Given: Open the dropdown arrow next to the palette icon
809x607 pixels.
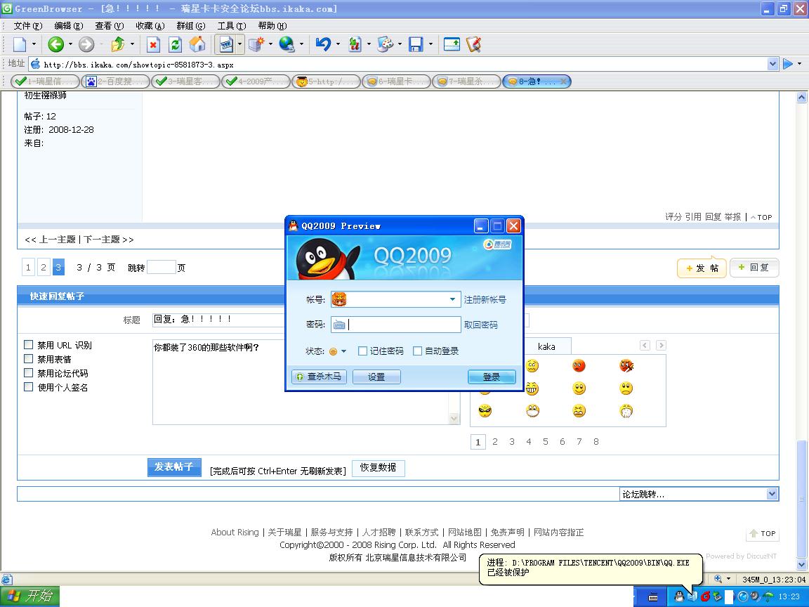Looking at the screenshot, I should click(400, 44).
